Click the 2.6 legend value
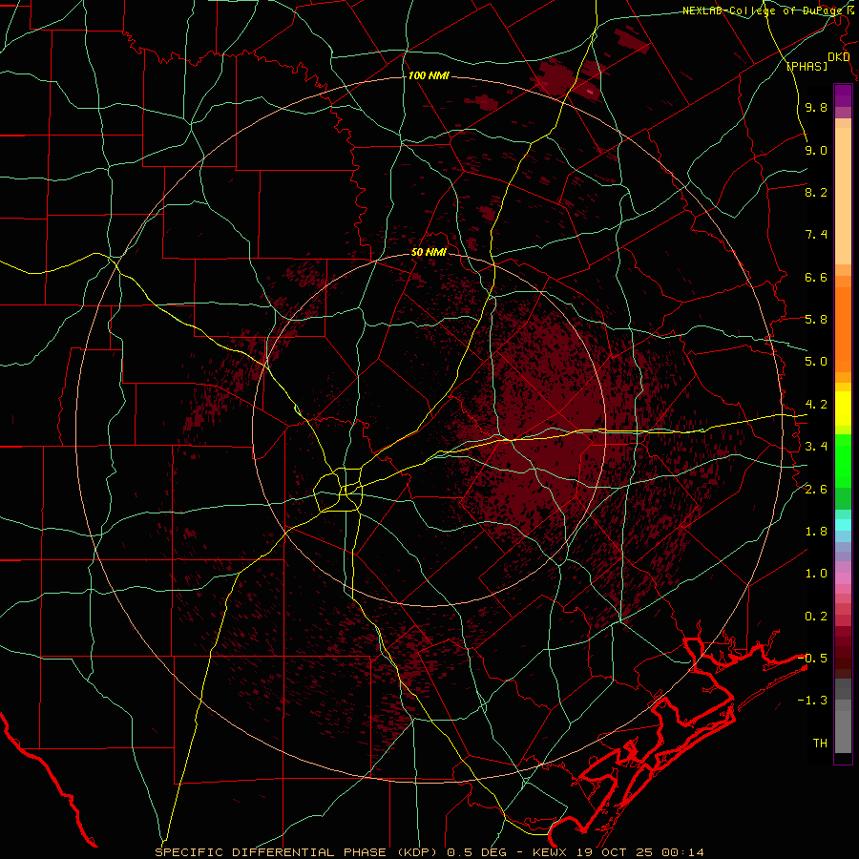This screenshot has width=859, height=859. [x=816, y=490]
